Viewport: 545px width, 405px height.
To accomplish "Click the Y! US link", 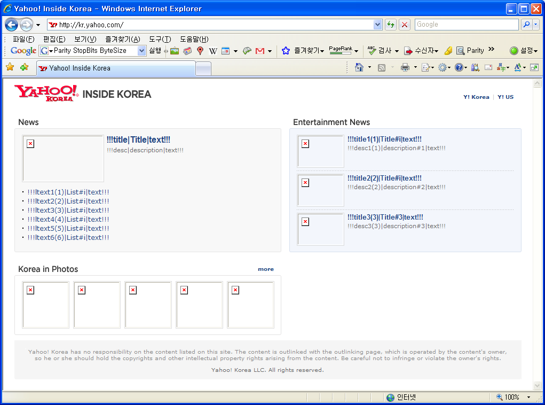I will [505, 97].
